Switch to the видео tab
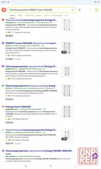The image size is (101, 169). pyautogui.click(x=39, y=16)
